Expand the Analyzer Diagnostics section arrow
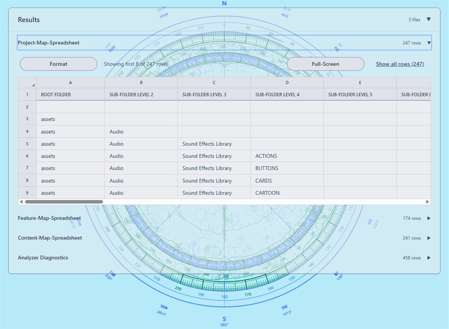 point(429,258)
